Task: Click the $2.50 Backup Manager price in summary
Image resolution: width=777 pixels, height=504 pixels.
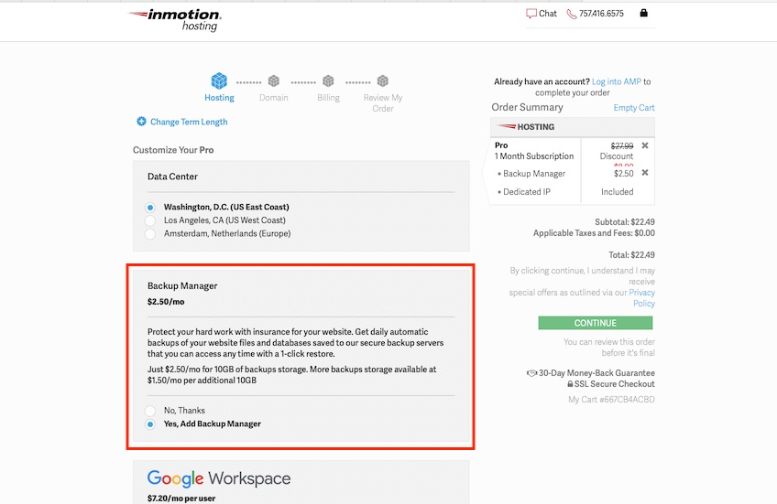Action: click(x=623, y=173)
